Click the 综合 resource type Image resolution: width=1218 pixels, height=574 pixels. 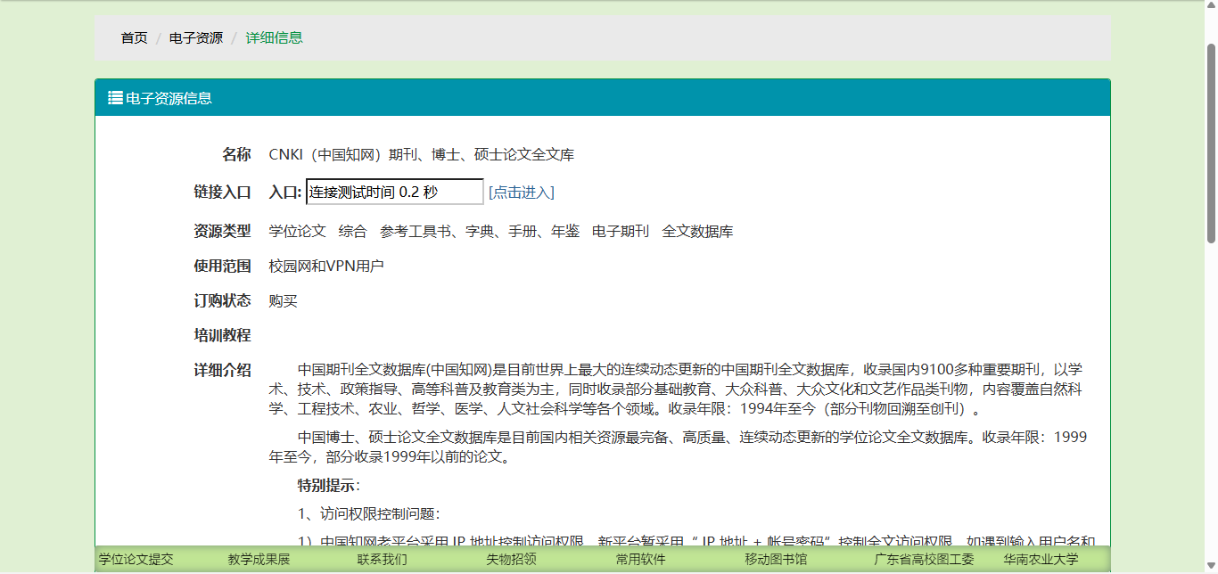pos(353,231)
